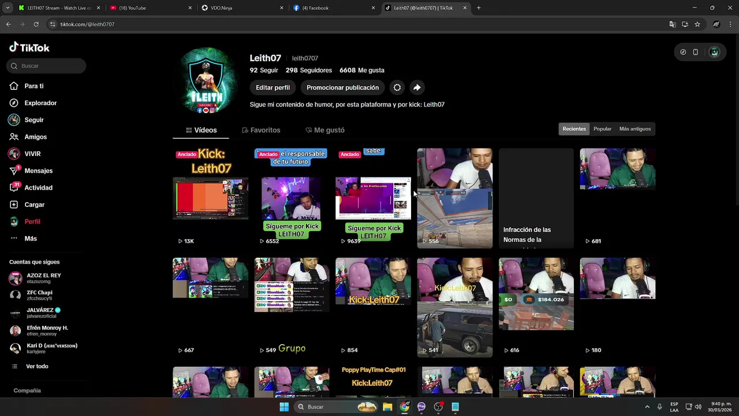
Task: Open Windows Start menu
Action: coord(284,407)
